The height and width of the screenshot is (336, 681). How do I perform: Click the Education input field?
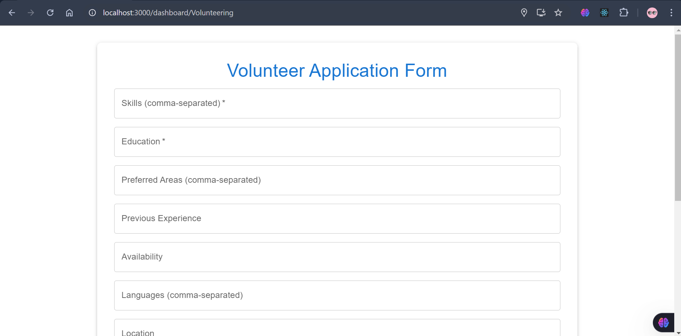(x=337, y=142)
